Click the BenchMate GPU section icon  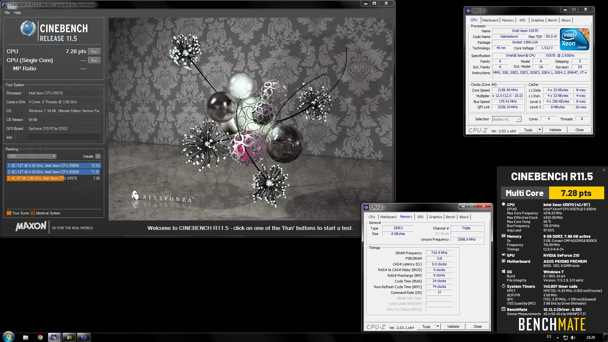tap(503, 255)
